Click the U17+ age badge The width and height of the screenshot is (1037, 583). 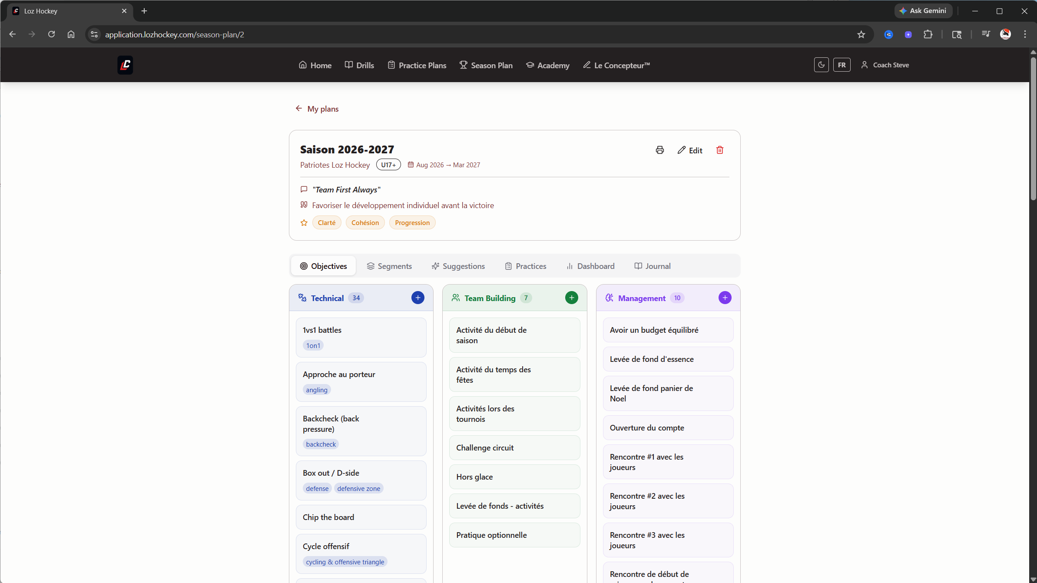(x=388, y=165)
